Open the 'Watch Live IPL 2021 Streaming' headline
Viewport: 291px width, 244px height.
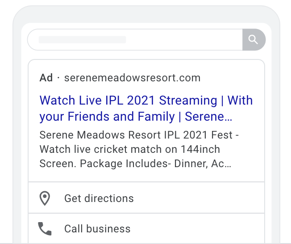point(128,101)
